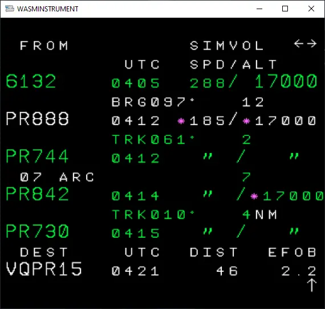325x309 pixels.
Task: Select waypoint PR744
Action: click(x=37, y=156)
